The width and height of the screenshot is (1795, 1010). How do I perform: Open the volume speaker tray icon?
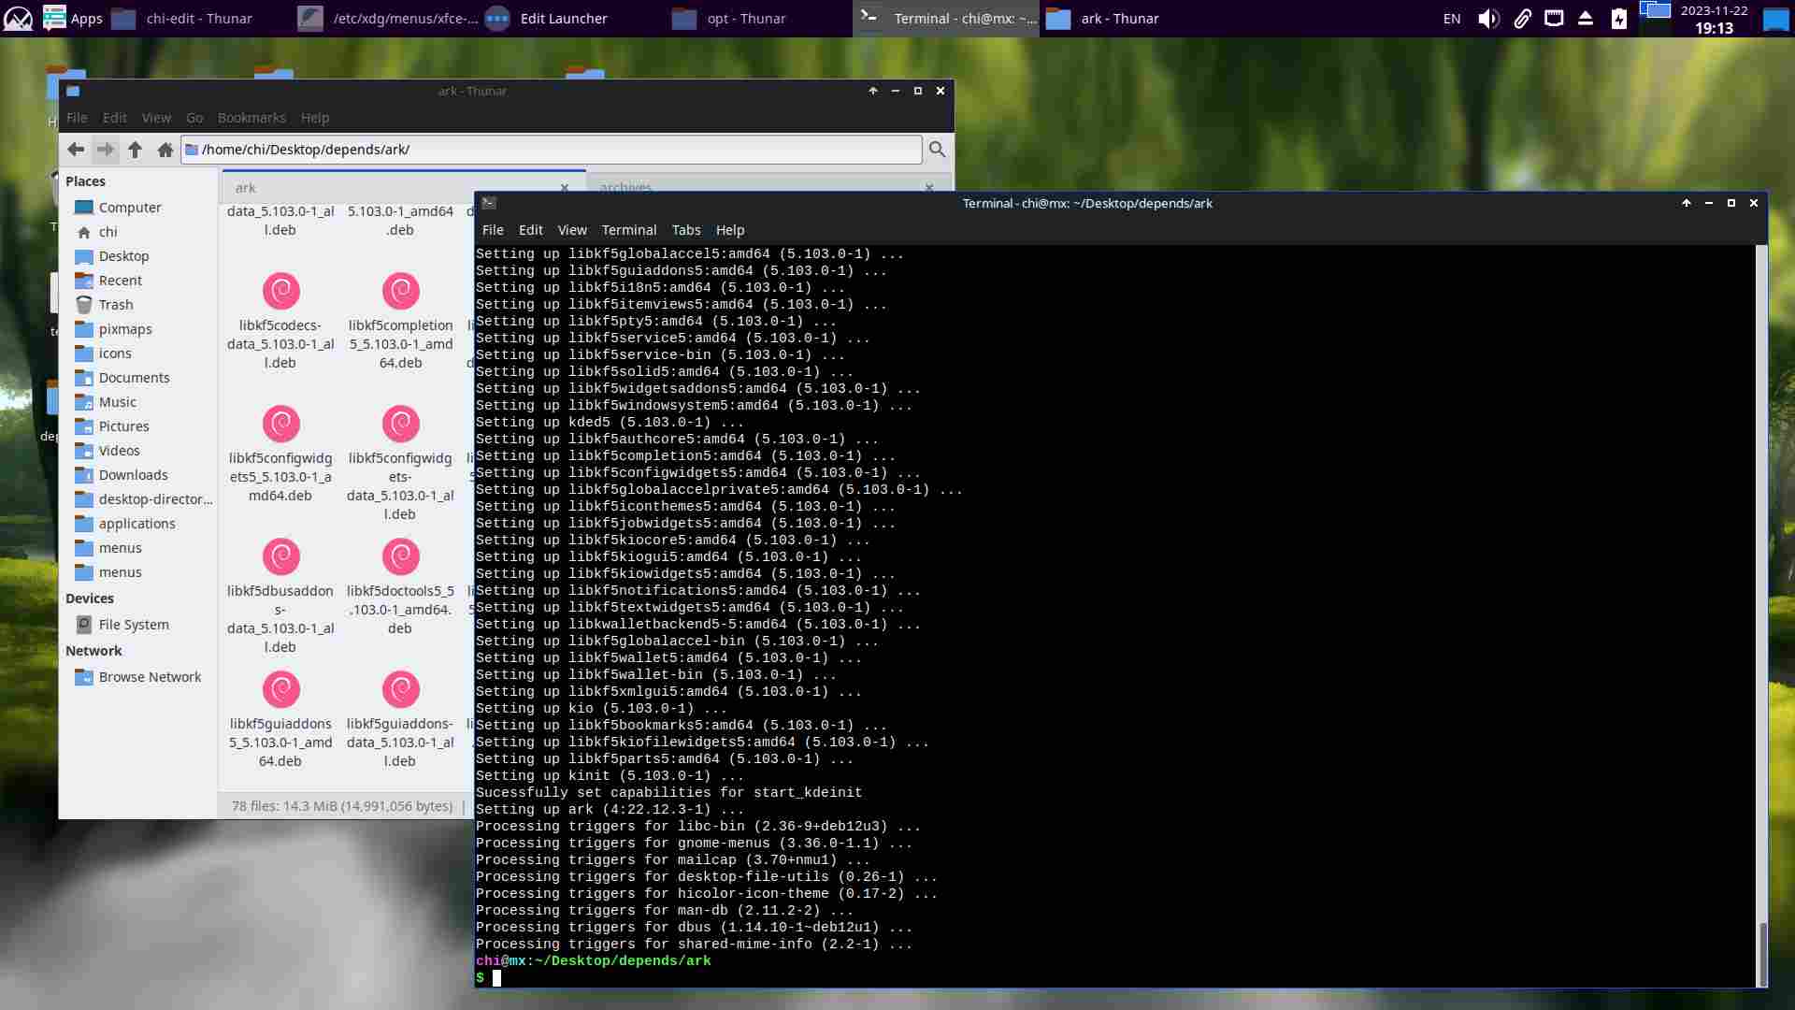tap(1488, 19)
